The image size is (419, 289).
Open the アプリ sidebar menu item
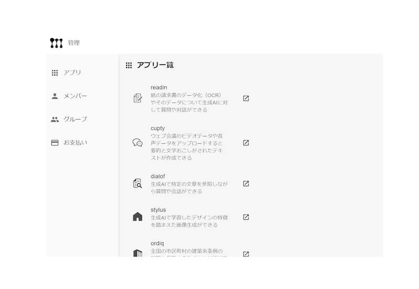click(72, 73)
